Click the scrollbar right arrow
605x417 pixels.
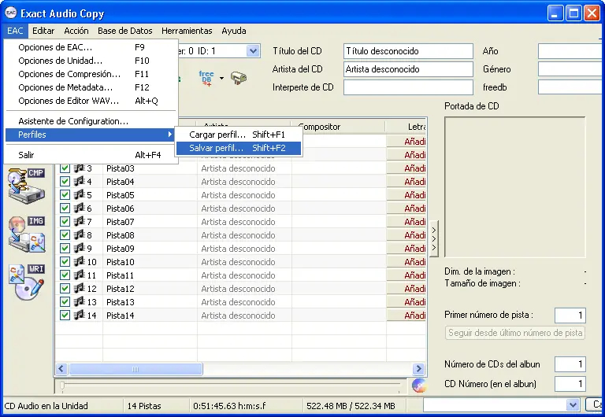[418, 369]
